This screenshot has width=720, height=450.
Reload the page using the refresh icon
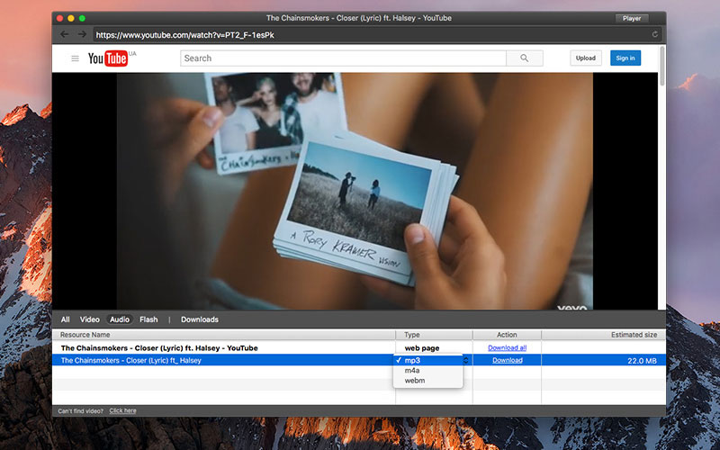pos(655,34)
